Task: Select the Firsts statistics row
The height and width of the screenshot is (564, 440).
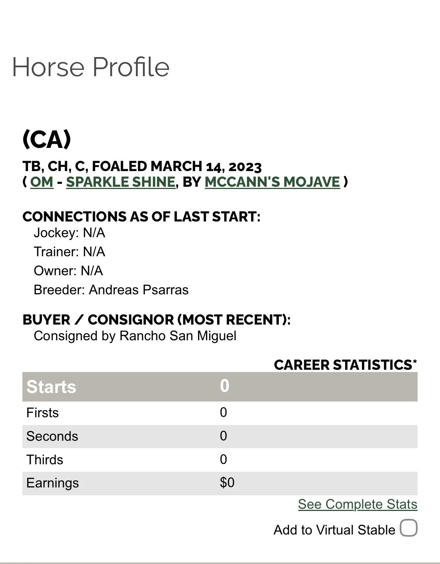Action: [220, 413]
